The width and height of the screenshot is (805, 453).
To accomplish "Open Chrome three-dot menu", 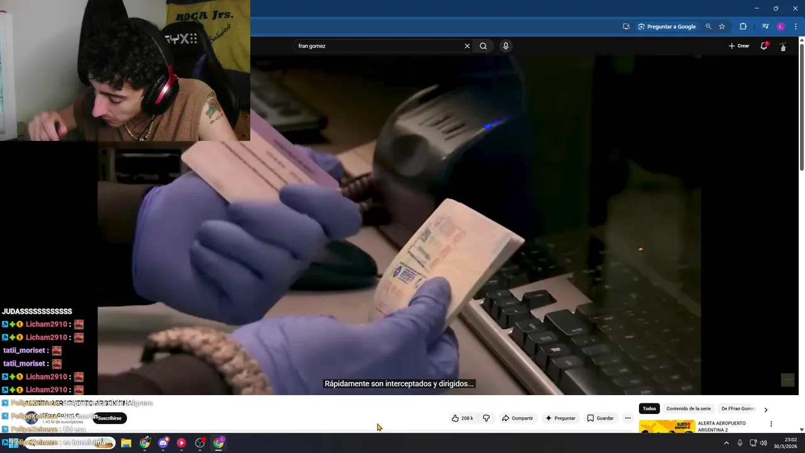I will pos(796,26).
